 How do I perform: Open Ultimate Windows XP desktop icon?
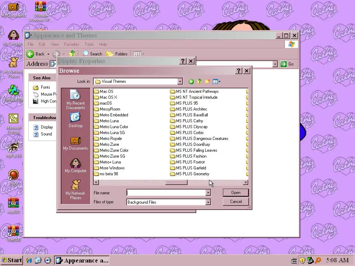coord(41,11)
